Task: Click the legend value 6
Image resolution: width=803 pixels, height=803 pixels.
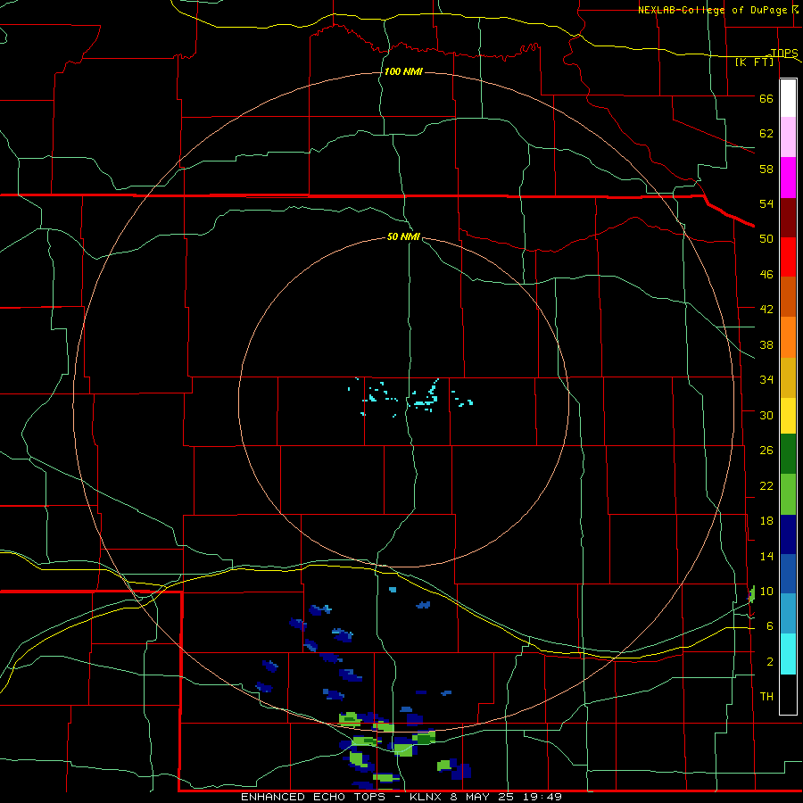Action: (770, 625)
